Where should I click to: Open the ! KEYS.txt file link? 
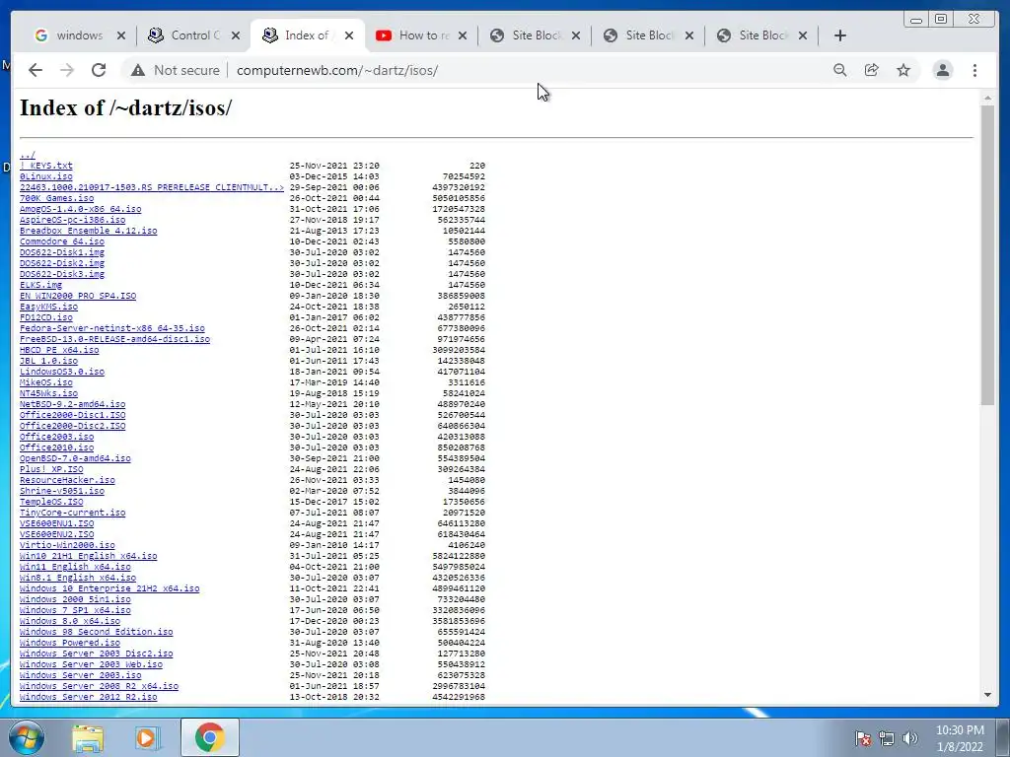[x=45, y=166]
